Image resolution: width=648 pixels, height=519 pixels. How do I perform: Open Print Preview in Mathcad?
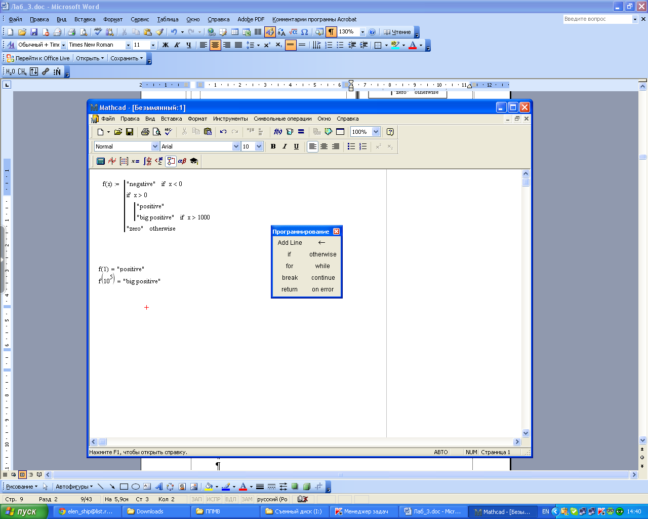point(157,132)
